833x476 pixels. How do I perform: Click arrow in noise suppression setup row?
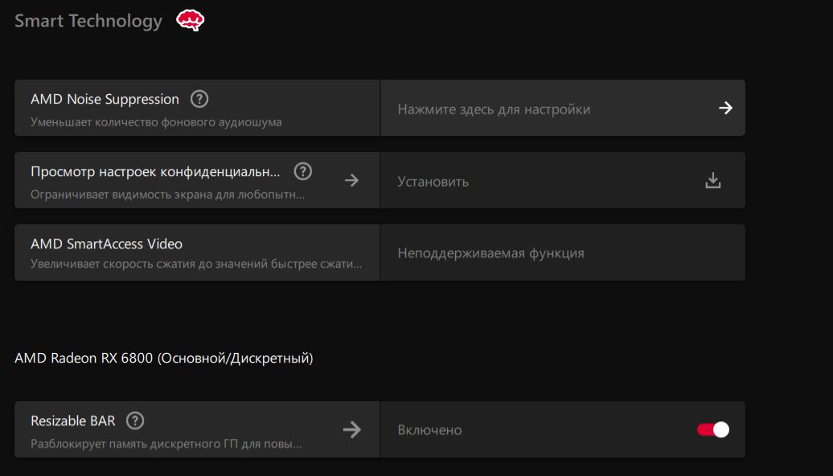tap(726, 109)
